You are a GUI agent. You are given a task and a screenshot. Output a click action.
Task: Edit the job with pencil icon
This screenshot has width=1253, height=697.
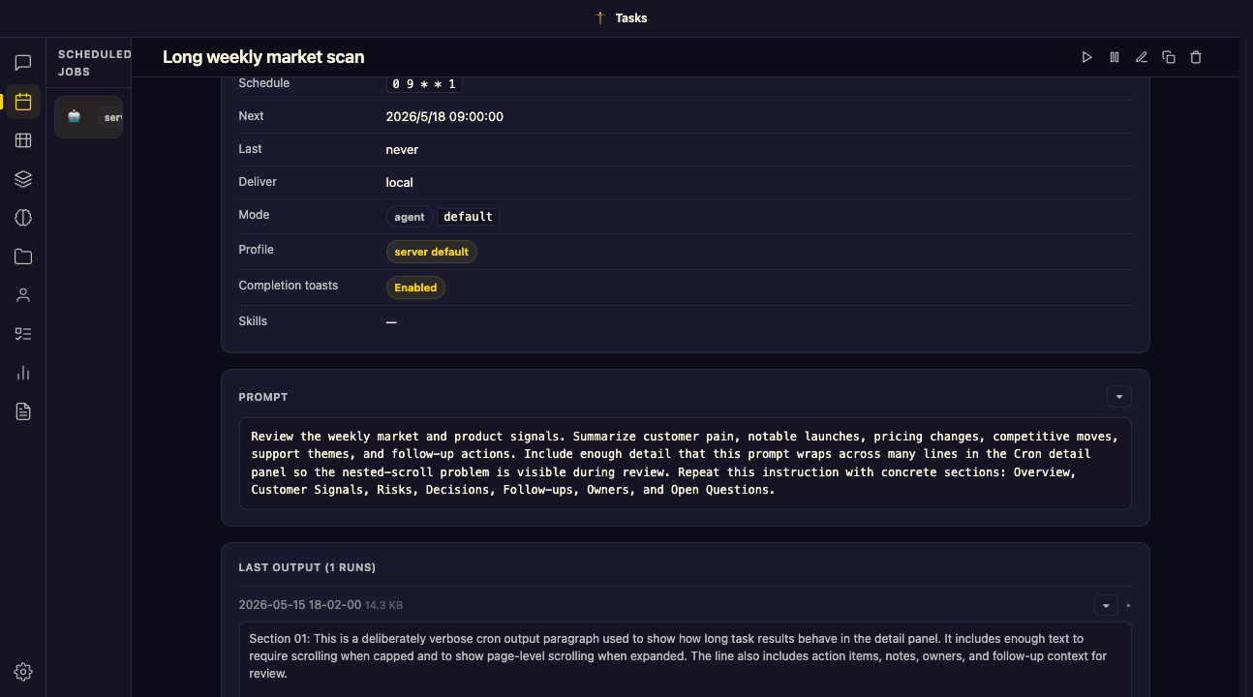1141,57
